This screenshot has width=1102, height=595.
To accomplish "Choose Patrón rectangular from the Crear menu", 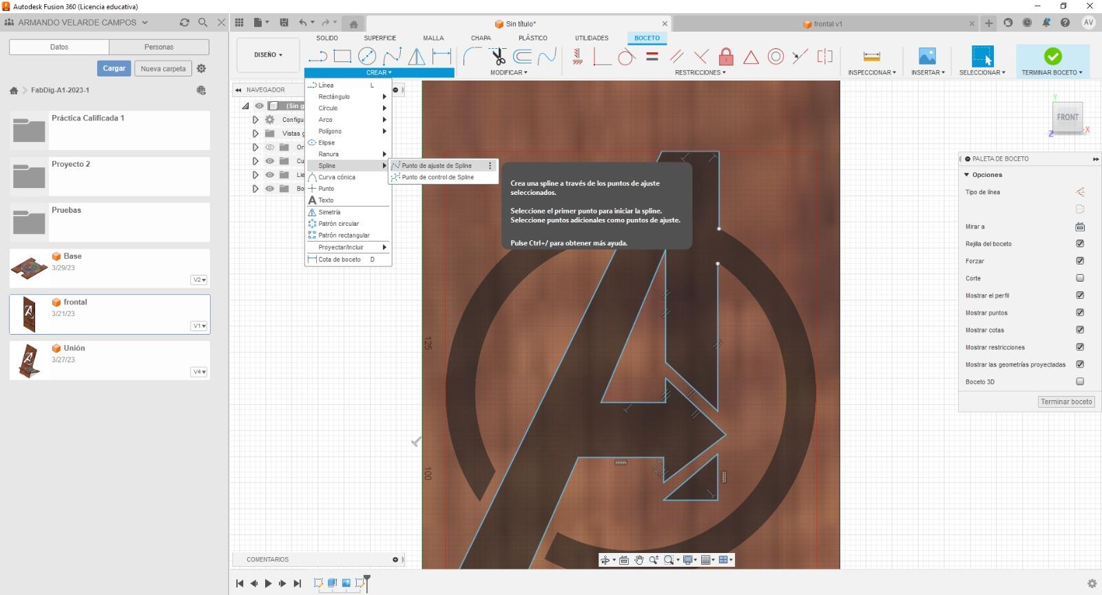I will 349,236.
